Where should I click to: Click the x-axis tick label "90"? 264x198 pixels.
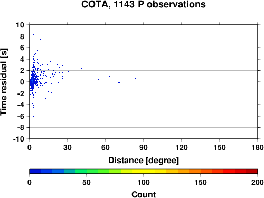tap(144, 147)
